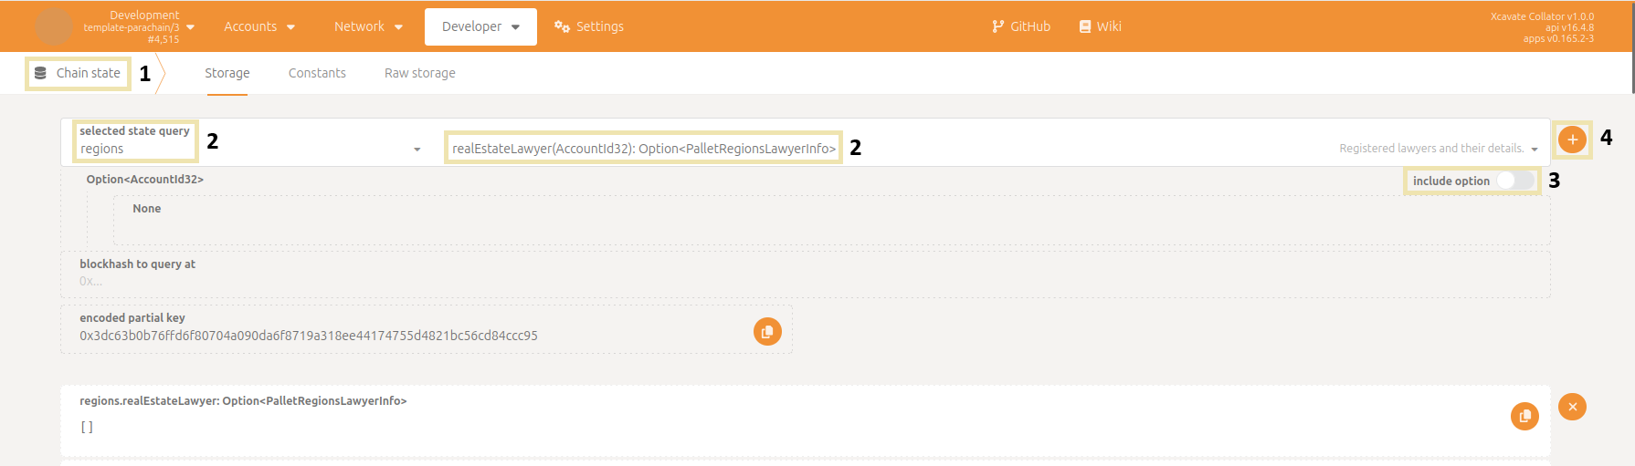Click the Wiki book icon
Screen dimensions: 1635x466
click(1085, 26)
